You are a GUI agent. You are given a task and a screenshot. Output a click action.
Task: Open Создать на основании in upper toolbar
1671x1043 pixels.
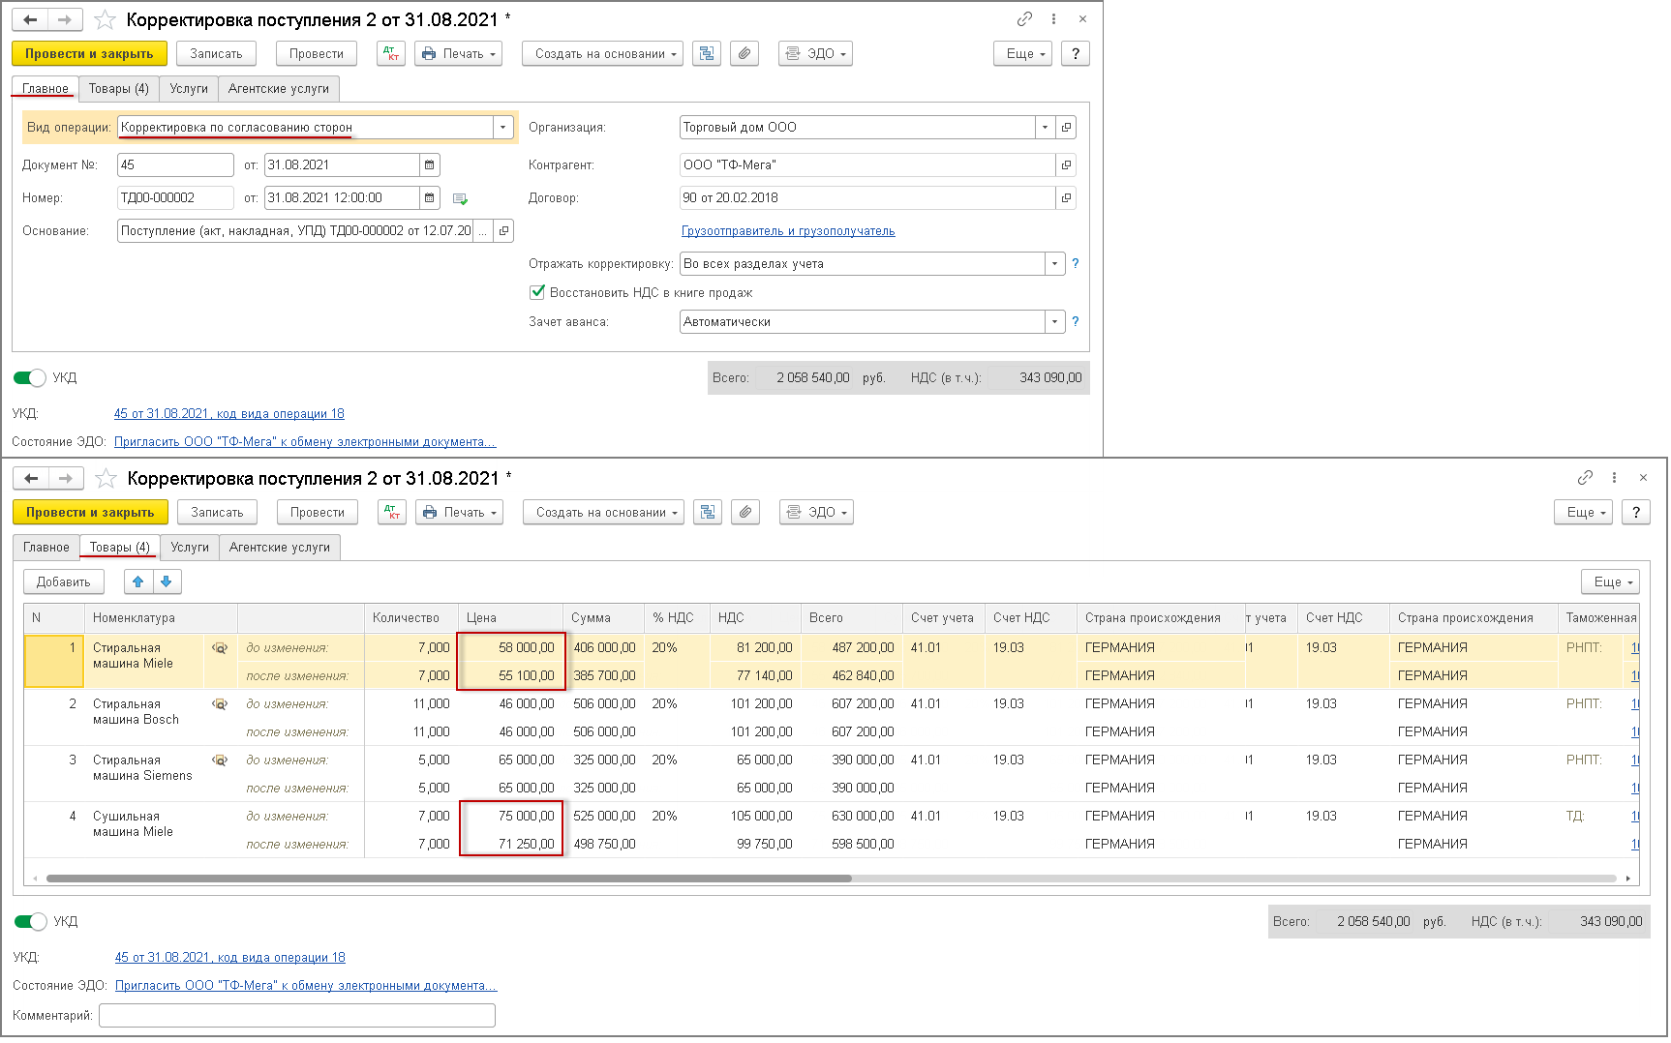point(602,53)
